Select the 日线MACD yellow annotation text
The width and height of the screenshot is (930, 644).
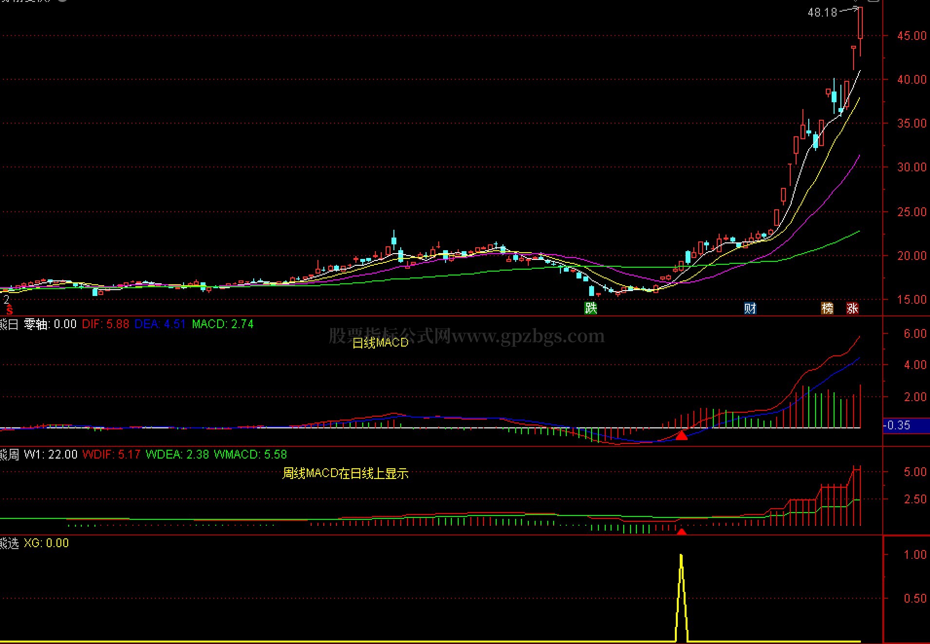(x=380, y=343)
